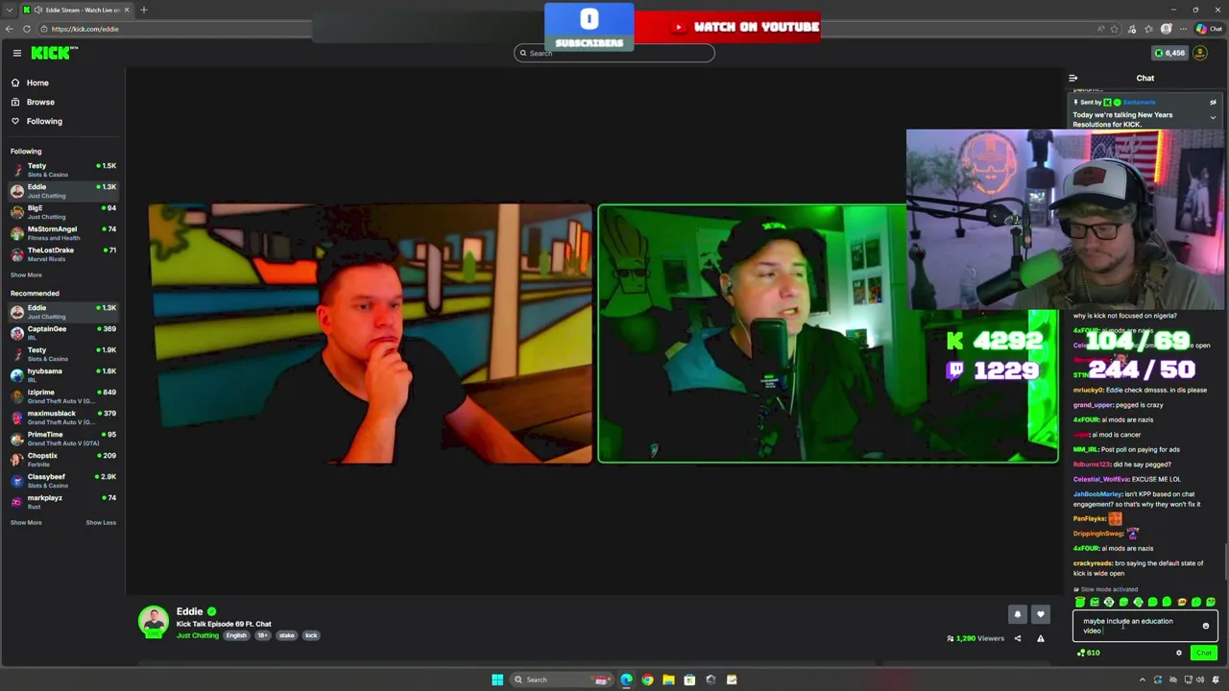Toggle follow heart for Eddie
Viewport: 1229px width, 691px height.
1040,614
